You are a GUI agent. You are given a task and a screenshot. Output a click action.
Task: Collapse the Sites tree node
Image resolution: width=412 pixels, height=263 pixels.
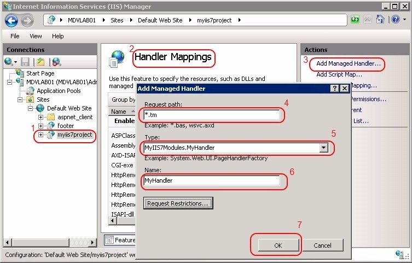click(x=20, y=100)
